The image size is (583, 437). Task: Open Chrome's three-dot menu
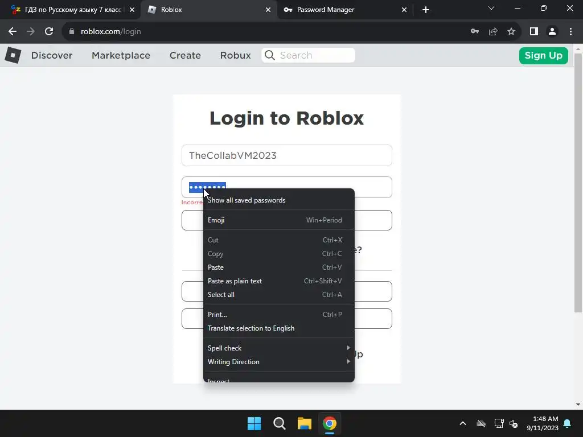point(570,32)
